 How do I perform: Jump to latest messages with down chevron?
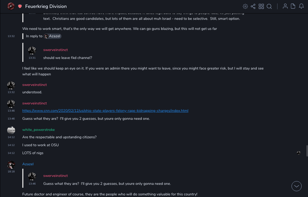pyautogui.click(x=297, y=186)
